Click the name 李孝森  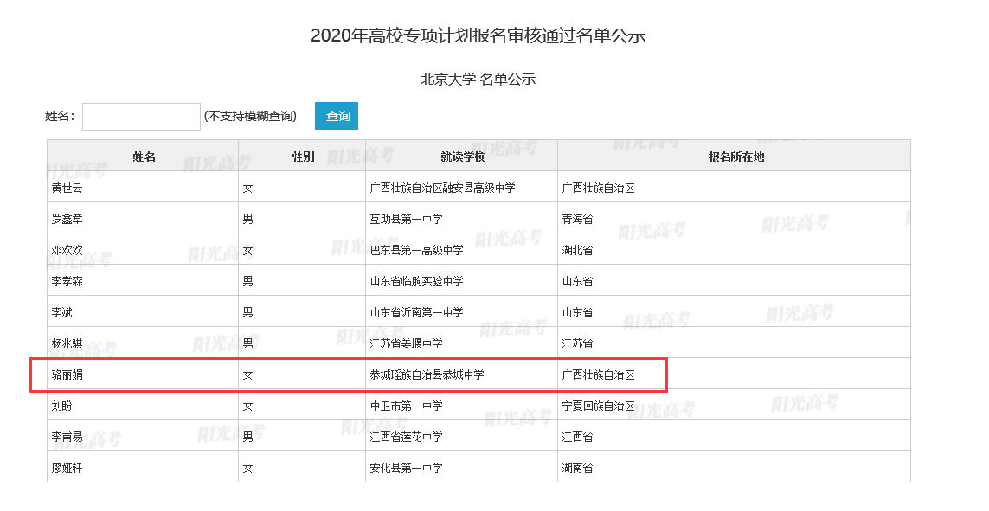67,281
